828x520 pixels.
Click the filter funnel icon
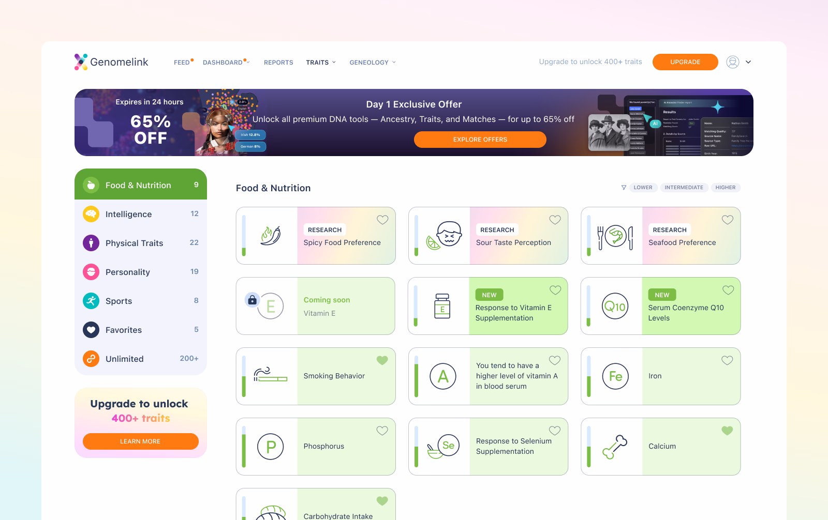point(624,188)
